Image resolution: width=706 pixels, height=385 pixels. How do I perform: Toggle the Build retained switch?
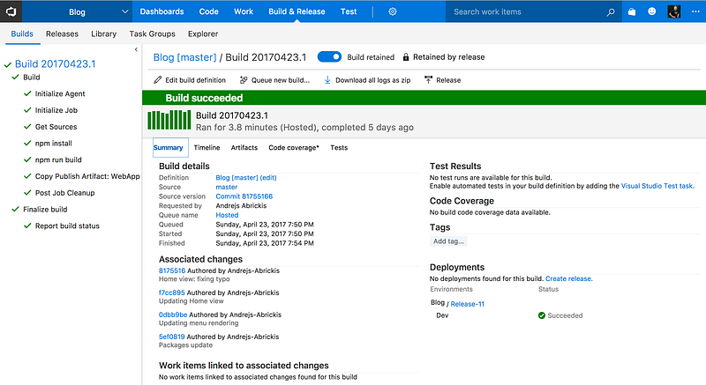coord(329,56)
